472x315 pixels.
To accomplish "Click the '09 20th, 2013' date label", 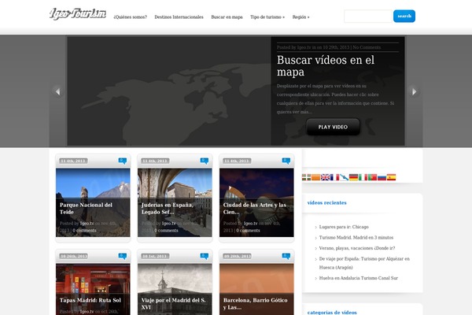I will pos(238,256).
